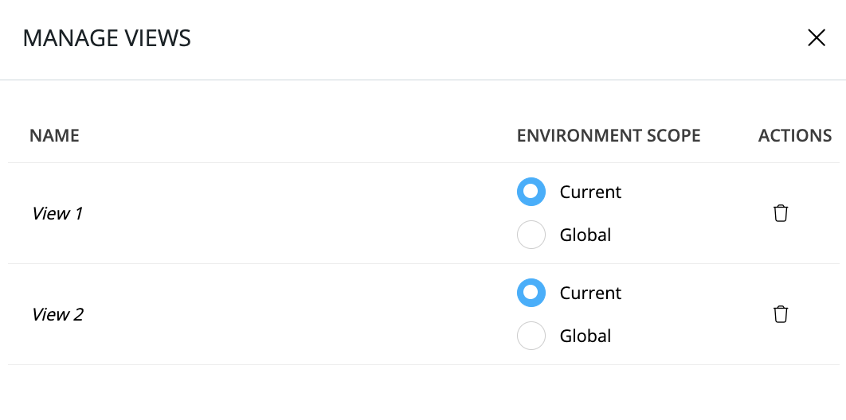Click the "Global" text label in View 2 row
Image resolution: width=846 pixels, height=420 pixels.
[x=586, y=336]
